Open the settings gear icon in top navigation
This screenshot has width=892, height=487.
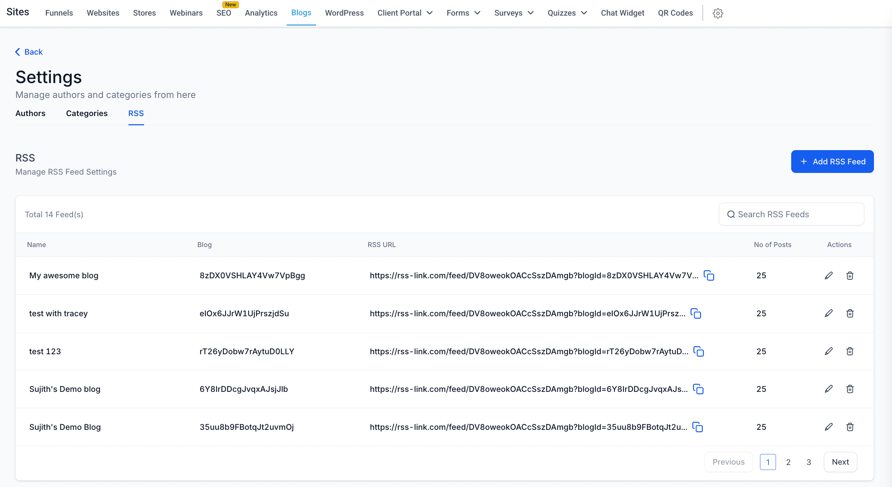[718, 13]
